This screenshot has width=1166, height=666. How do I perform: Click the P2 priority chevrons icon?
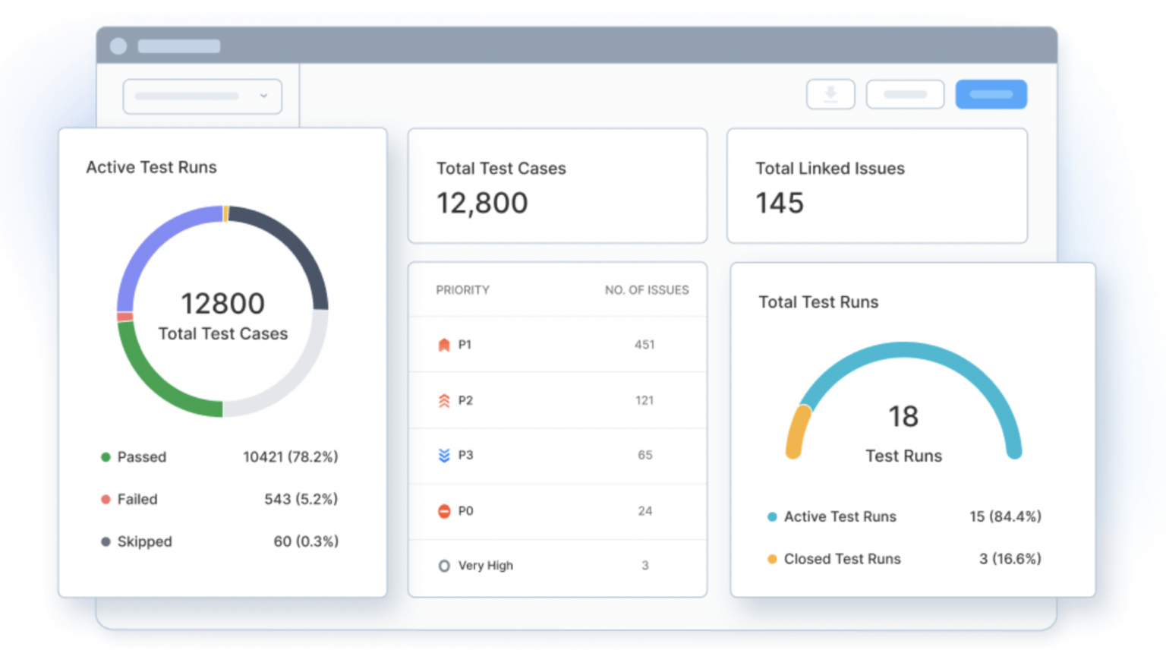click(x=444, y=400)
